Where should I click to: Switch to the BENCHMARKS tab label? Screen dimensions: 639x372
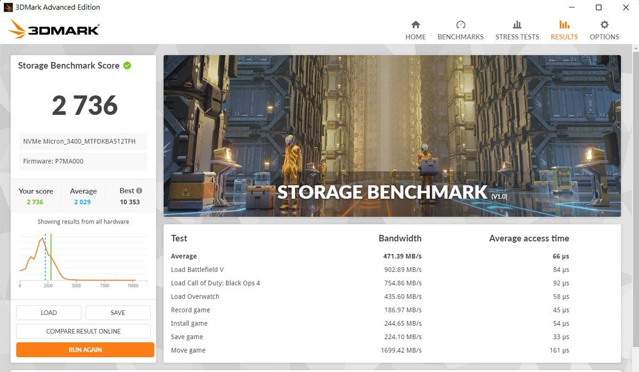click(461, 37)
